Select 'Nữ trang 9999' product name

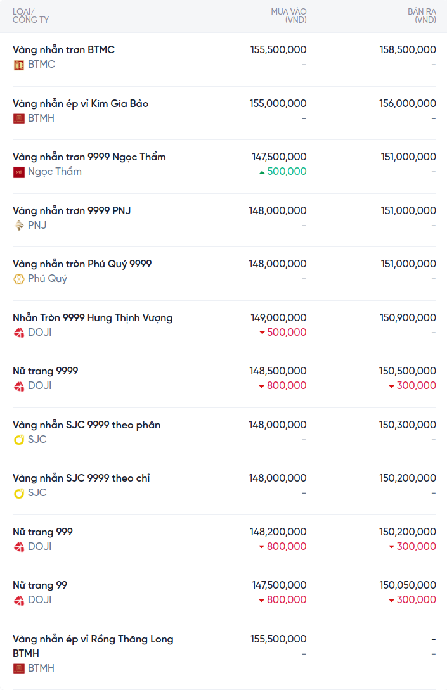pos(46,371)
